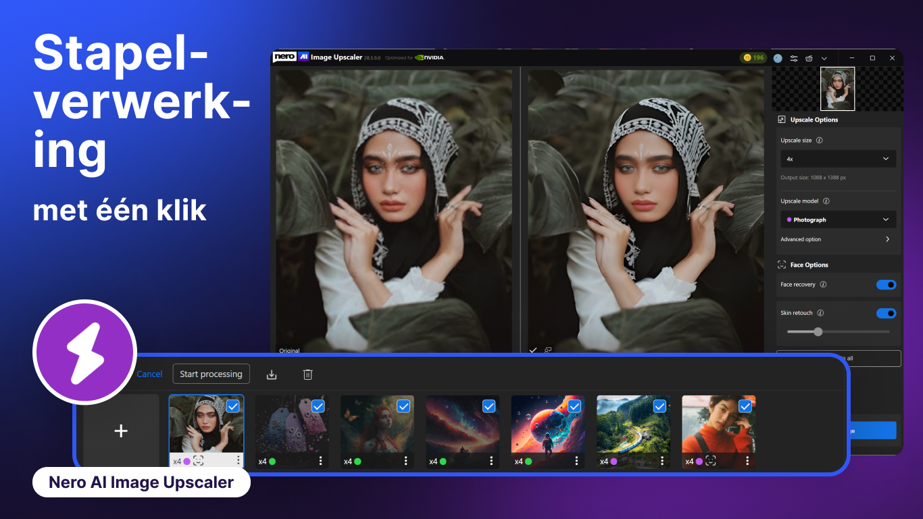This screenshot has height=519, width=923.
Task: Open the shopping basket store icon
Action: tap(809, 58)
